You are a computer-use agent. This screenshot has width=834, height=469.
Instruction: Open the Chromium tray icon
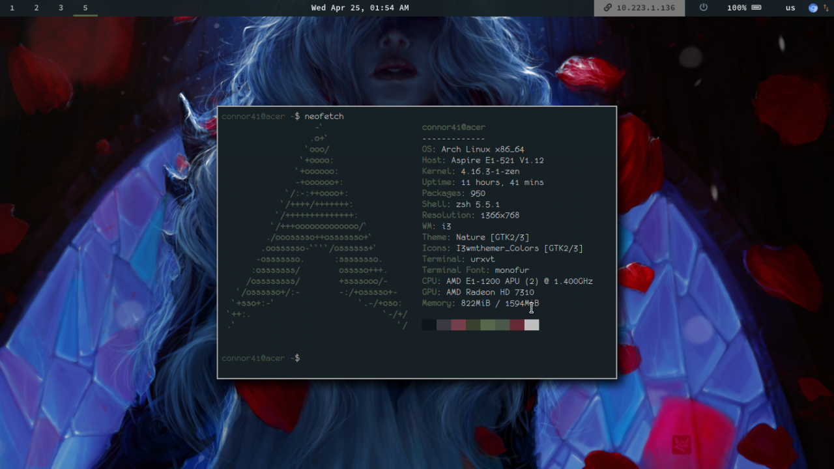[x=813, y=8]
